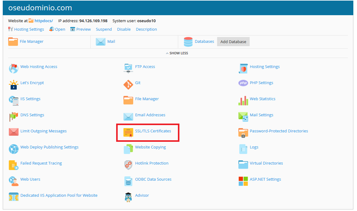Click the PHP Settings icon
This screenshot has height=211, width=357.
[243, 83]
